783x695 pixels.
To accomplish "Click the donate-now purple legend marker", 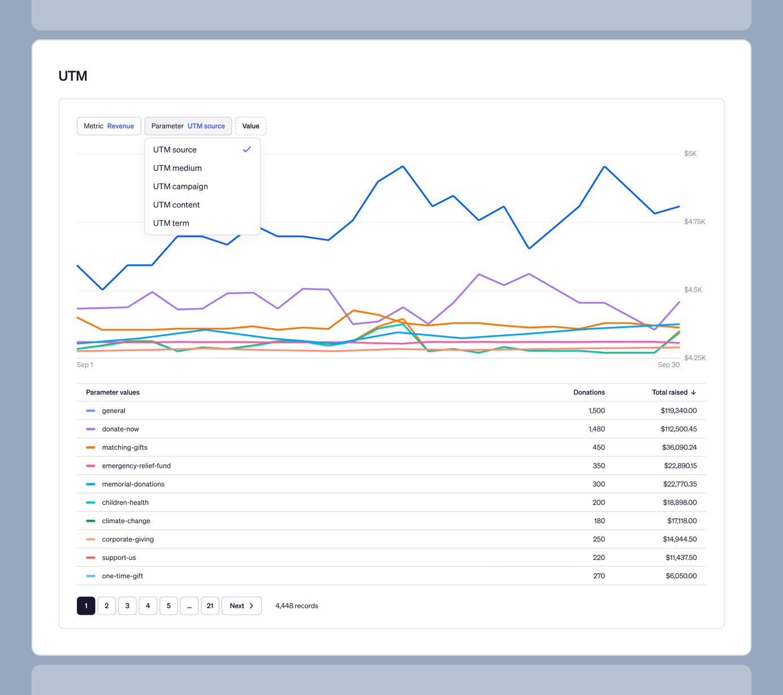I will click(x=90, y=429).
